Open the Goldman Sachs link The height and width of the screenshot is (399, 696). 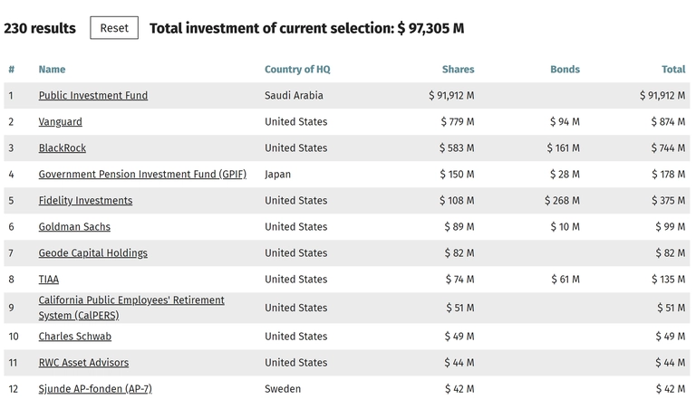[74, 226]
